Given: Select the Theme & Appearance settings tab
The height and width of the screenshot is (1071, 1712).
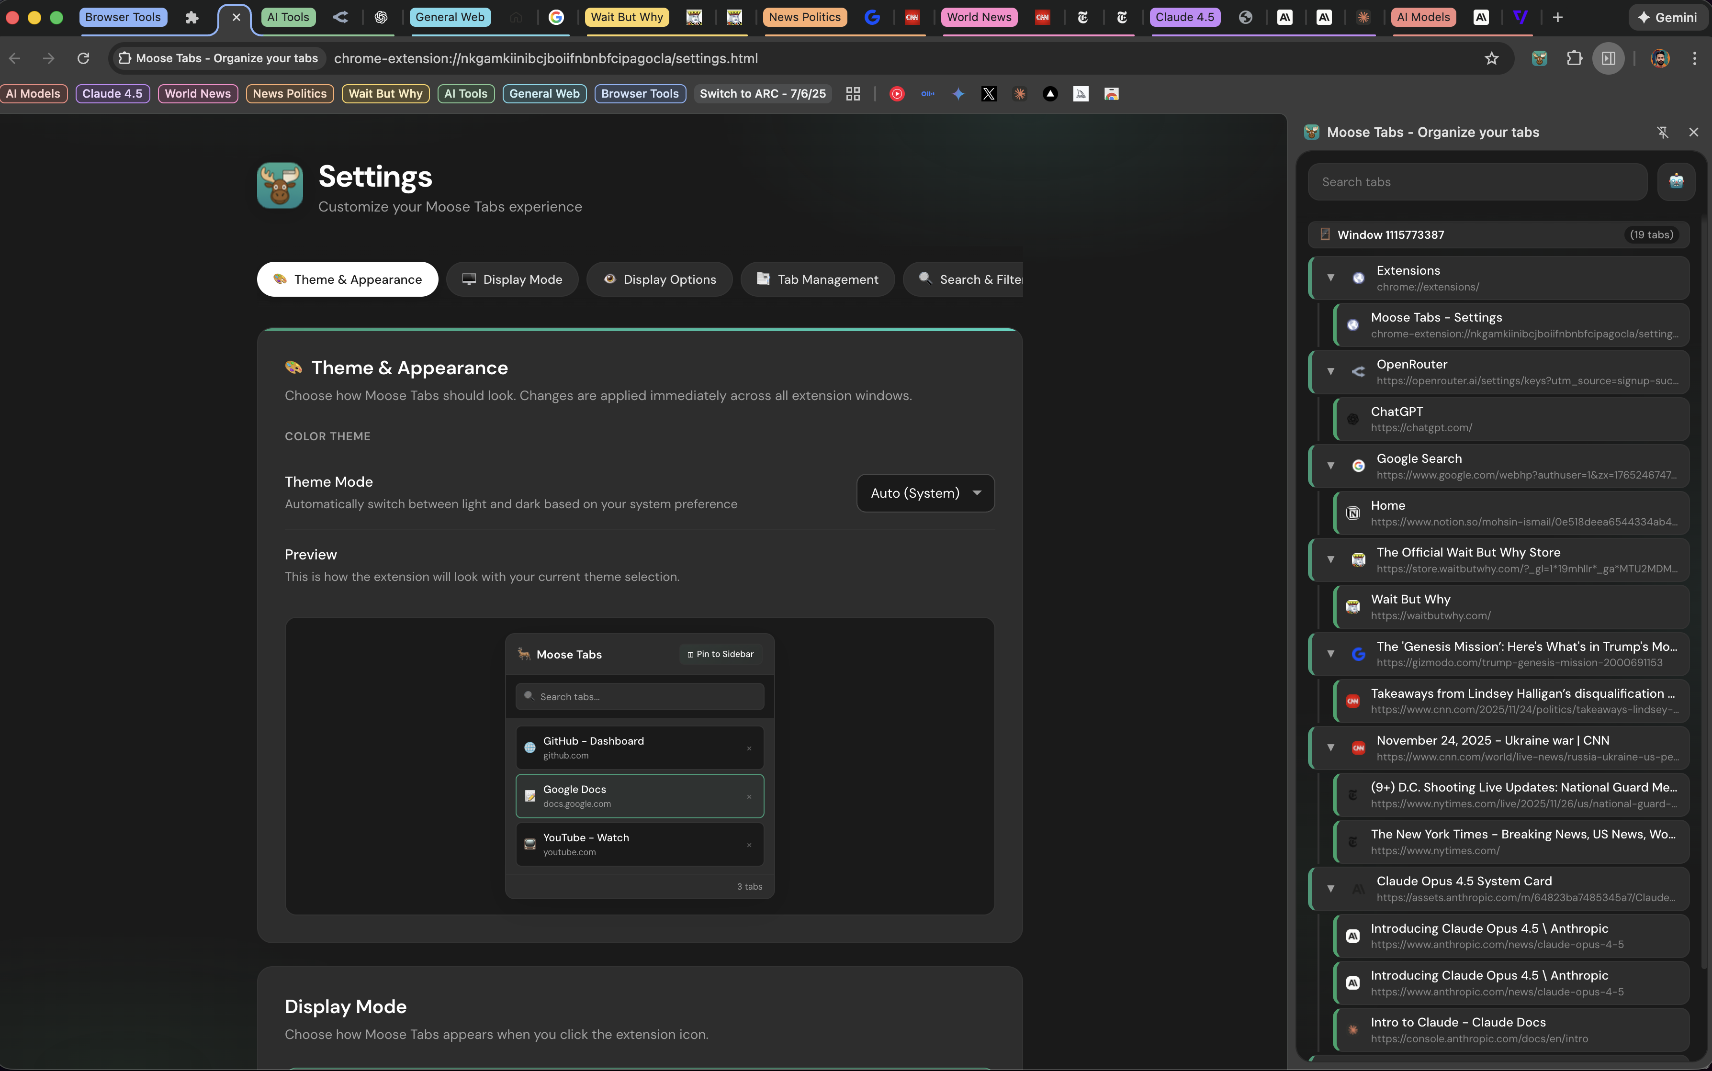Looking at the screenshot, I should [347, 279].
